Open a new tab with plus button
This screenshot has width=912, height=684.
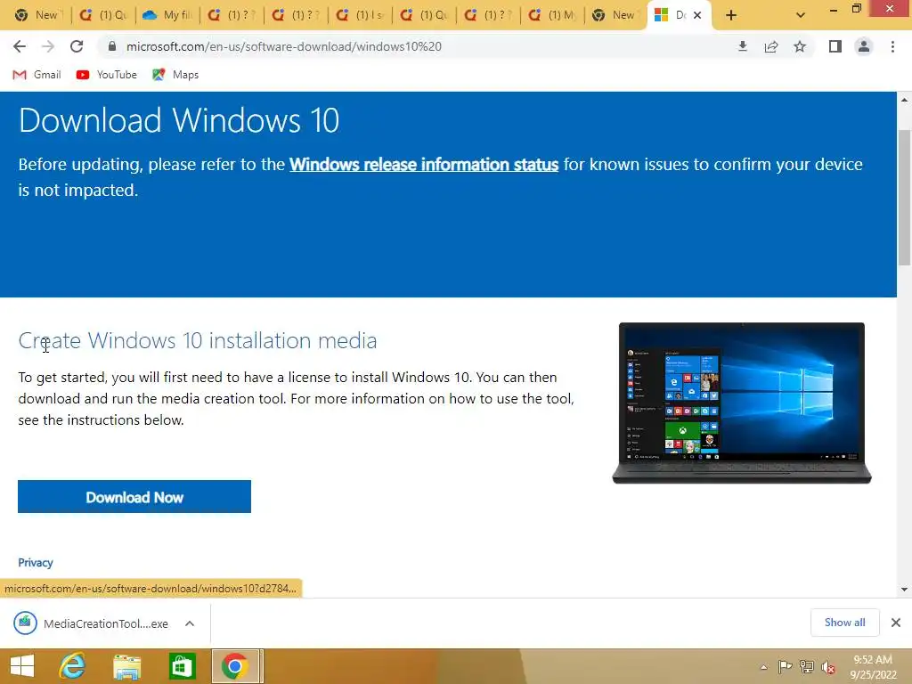(x=731, y=15)
